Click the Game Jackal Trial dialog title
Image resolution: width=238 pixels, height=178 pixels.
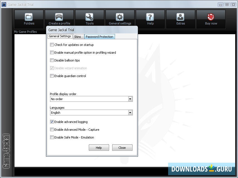[x=61, y=30]
